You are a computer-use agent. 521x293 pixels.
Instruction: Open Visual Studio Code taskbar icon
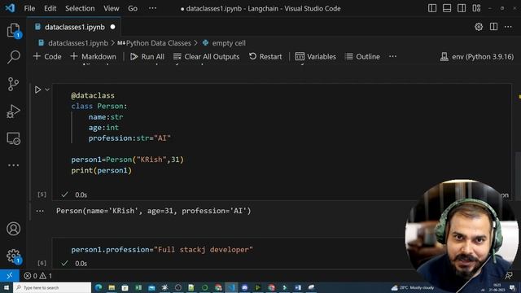tap(231, 287)
